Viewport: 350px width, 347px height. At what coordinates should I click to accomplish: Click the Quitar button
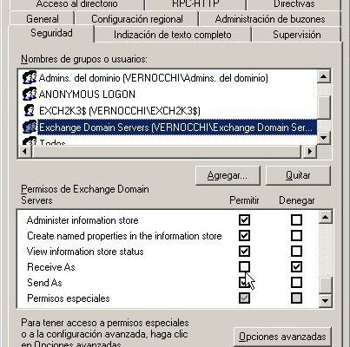pyautogui.click(x=298, y=175)
